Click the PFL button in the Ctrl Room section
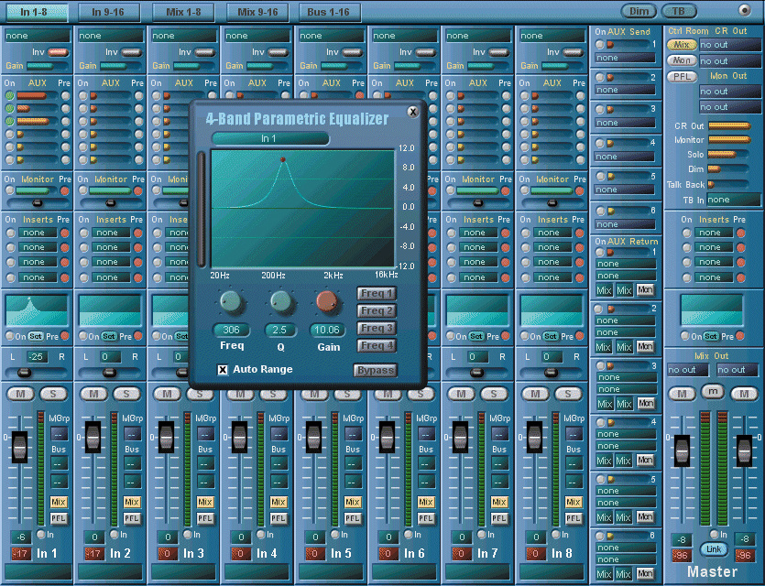Screen dimensions: 765x586 click(x=681, y=77)
